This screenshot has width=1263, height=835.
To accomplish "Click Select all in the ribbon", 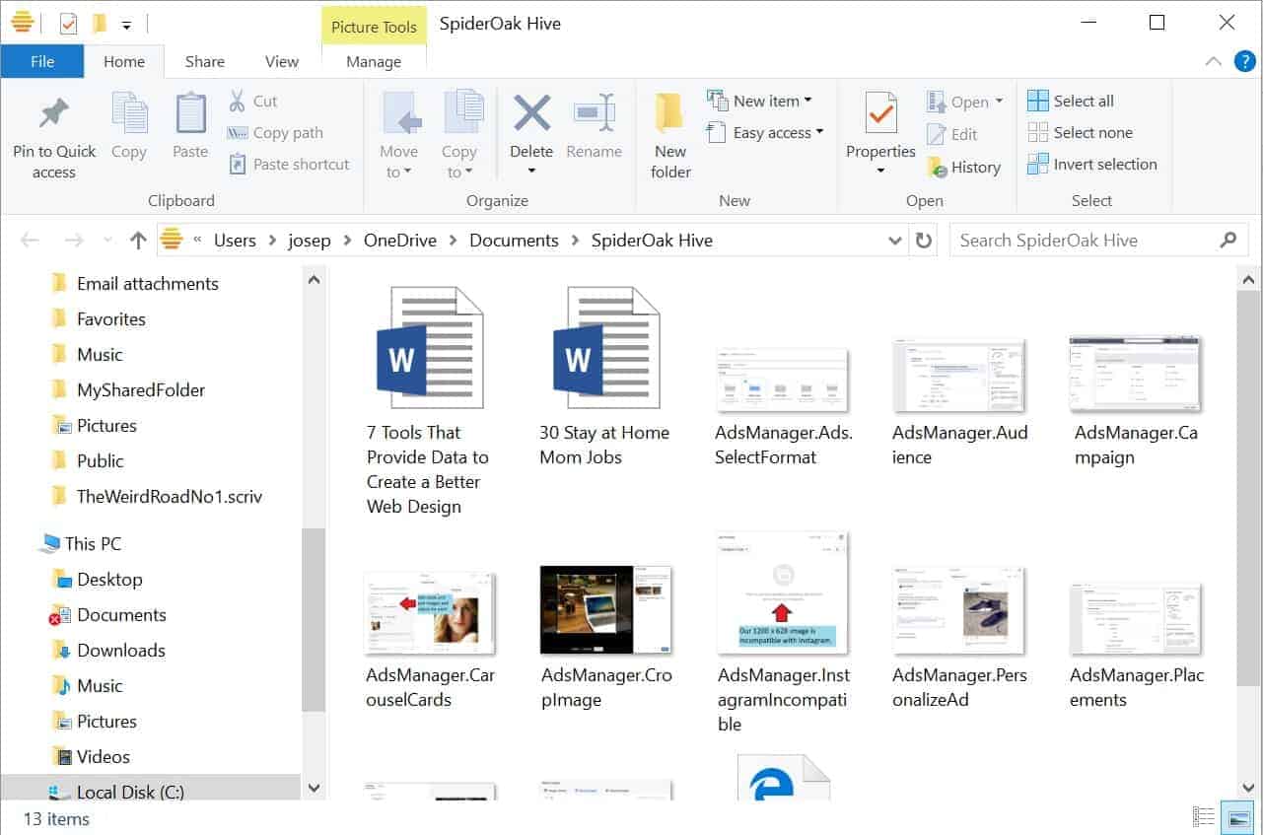I will point(1071,101).
